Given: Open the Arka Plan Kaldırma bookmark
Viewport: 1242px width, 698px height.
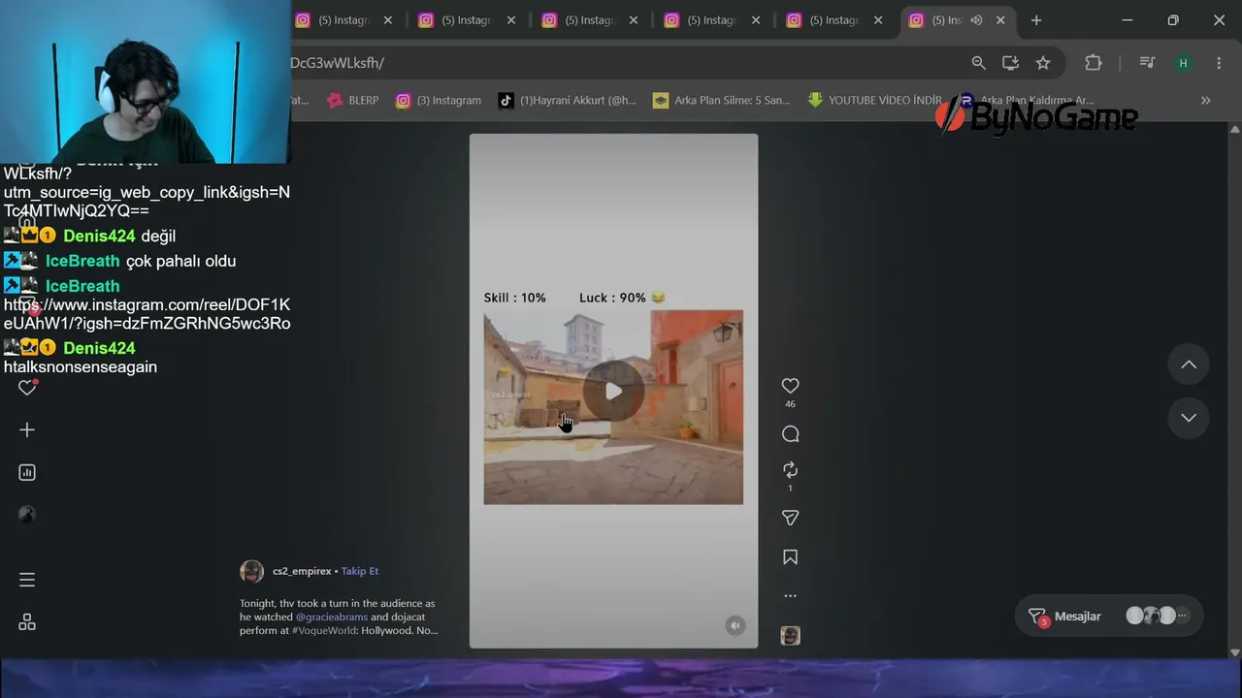Looking at the screenshot, I should 1027,100.
